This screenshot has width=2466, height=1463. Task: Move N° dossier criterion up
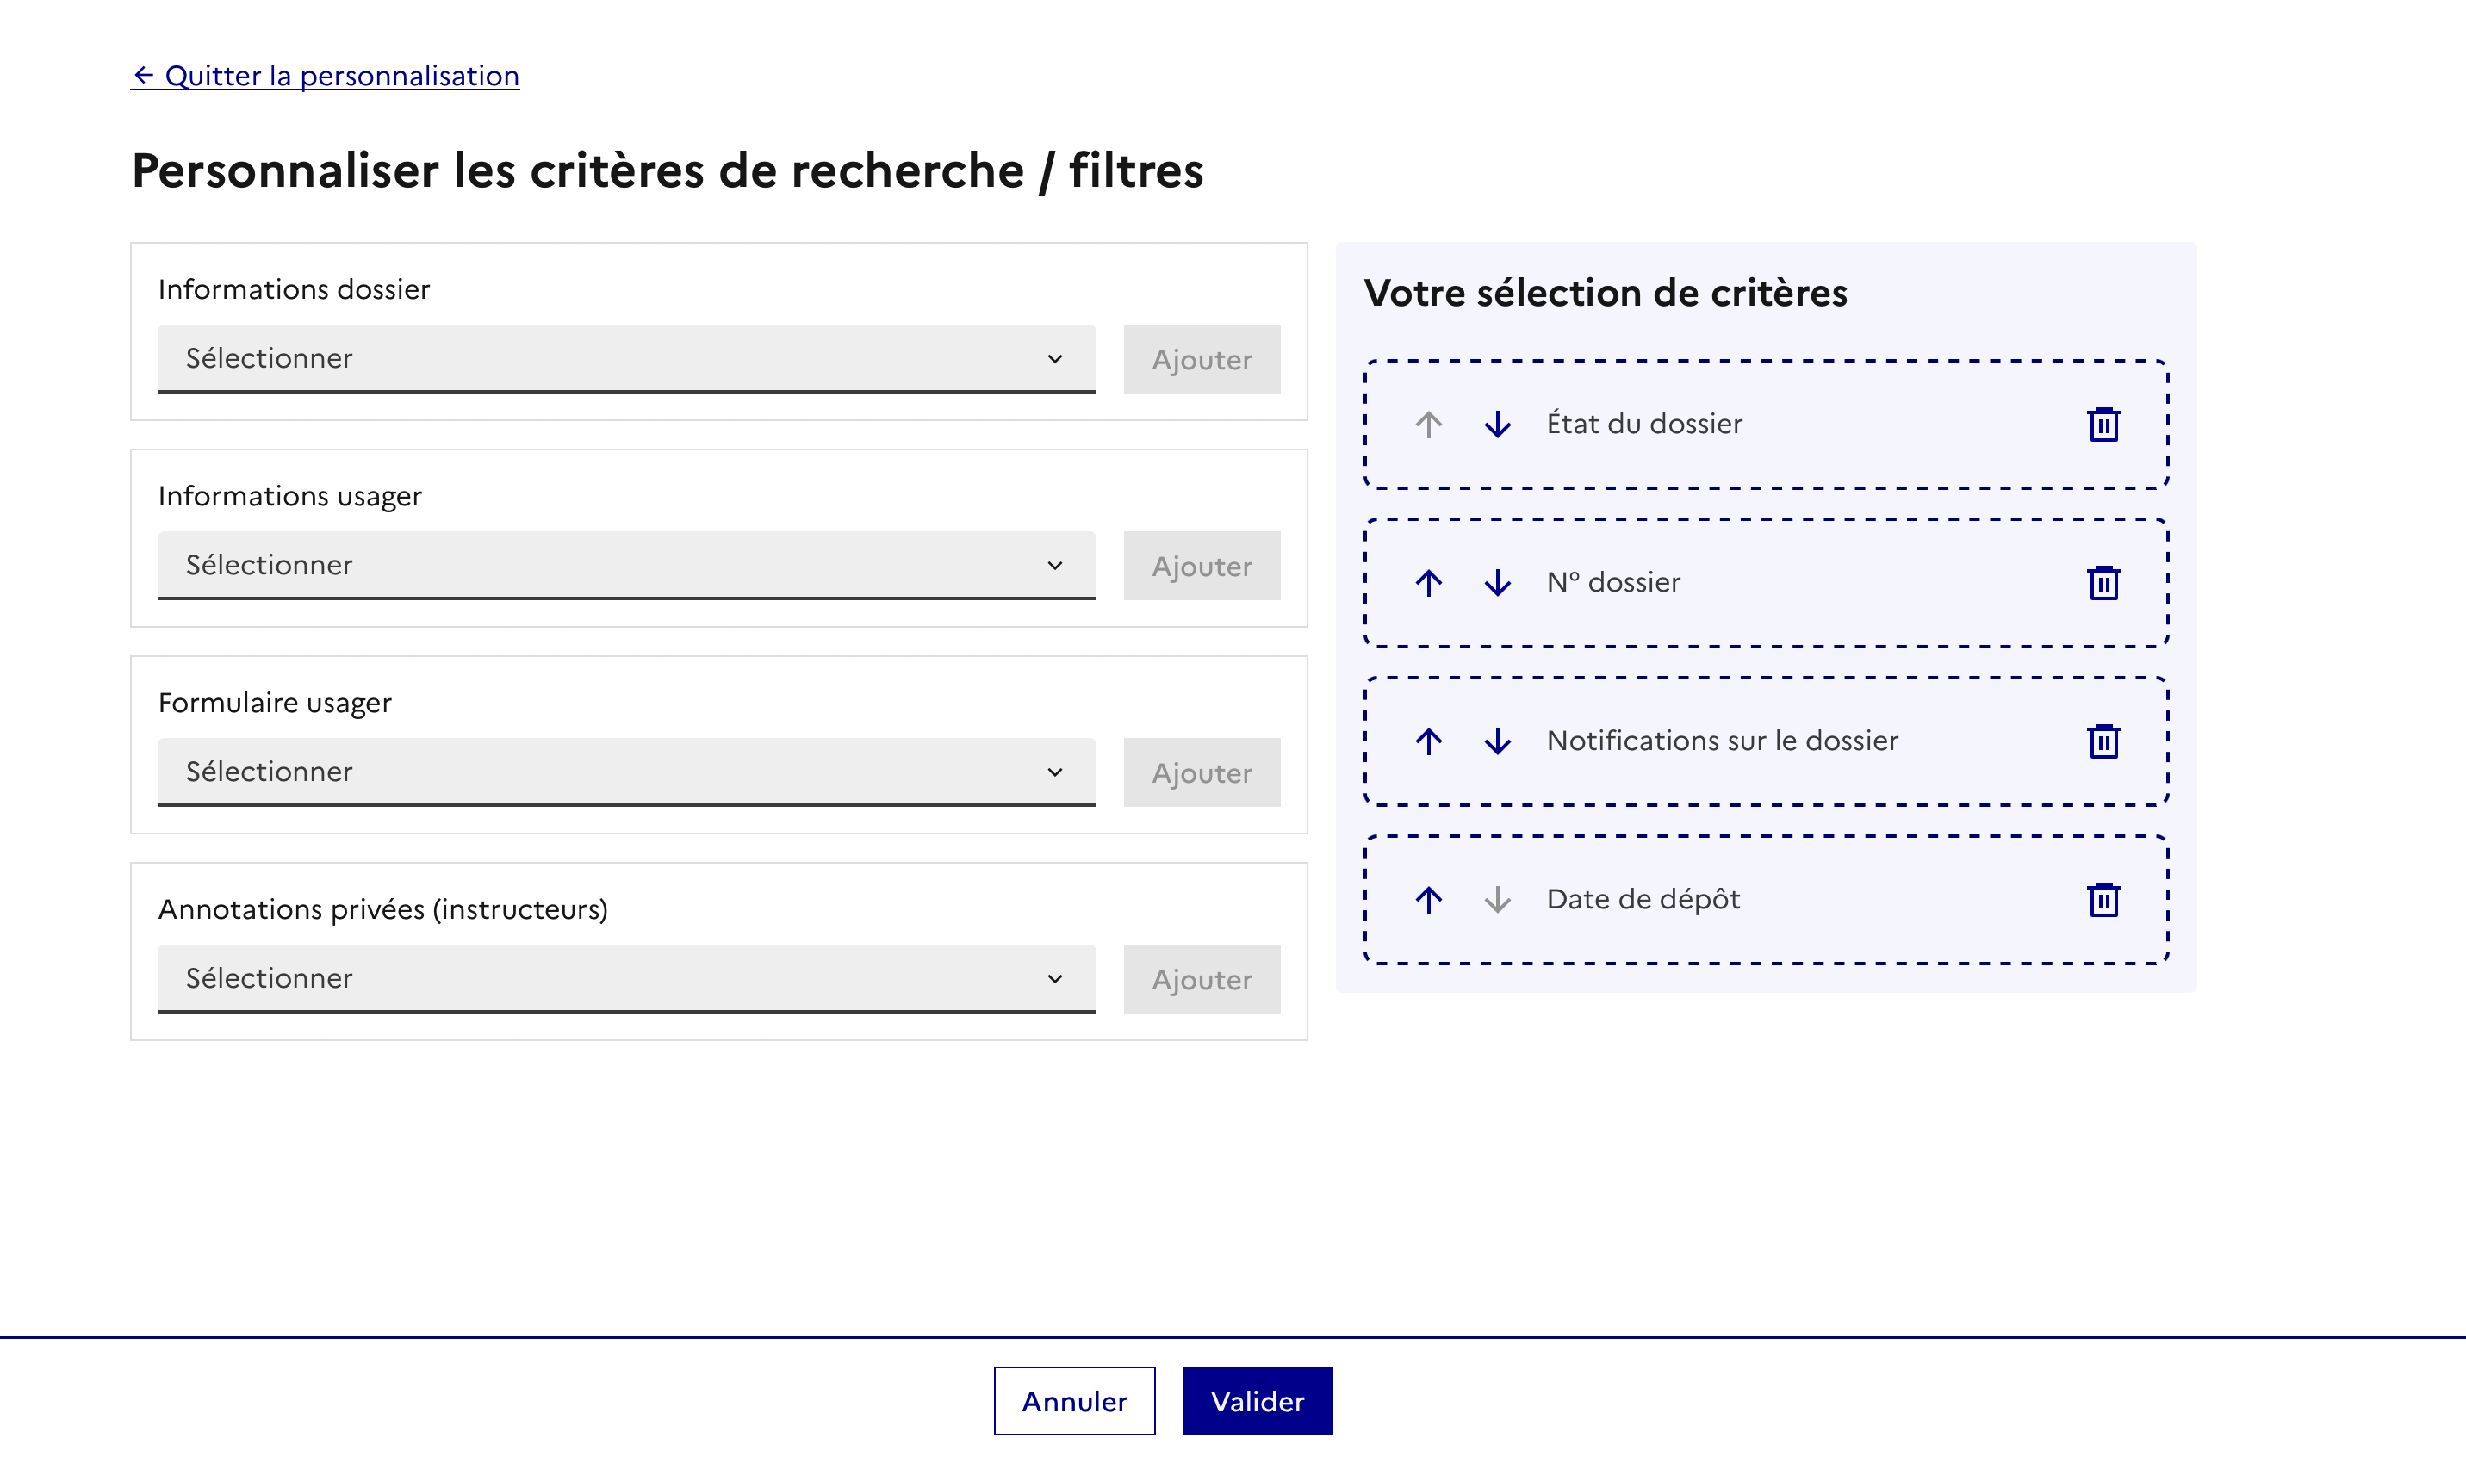click(1428, 583)
